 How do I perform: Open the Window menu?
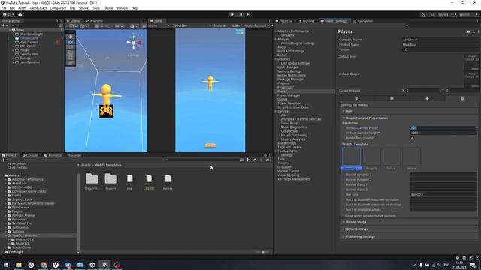(122, 8)
